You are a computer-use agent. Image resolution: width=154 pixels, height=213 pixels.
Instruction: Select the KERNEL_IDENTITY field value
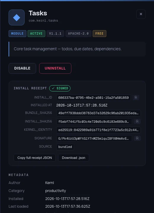[x=98, y=130]
